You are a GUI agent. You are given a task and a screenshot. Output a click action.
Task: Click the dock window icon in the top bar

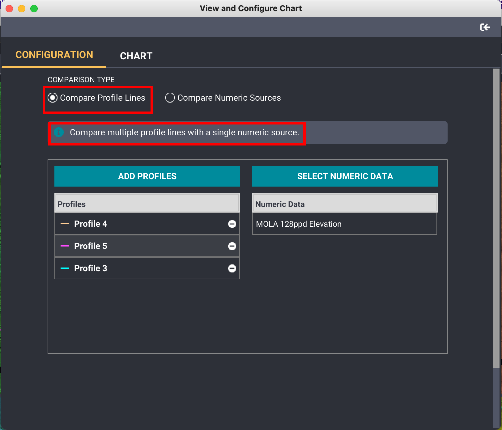485,27
